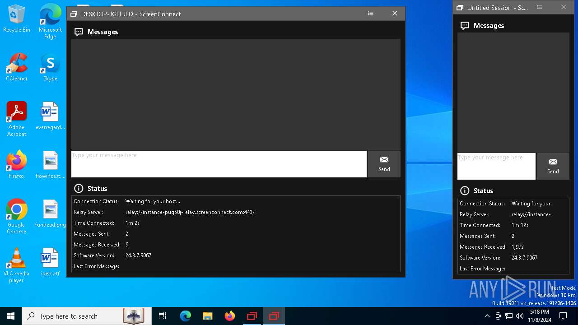The height and width of the screenshot is (325, 578).
Task: Select Adobe Acrobat desktop shortcut
Action: (x=17, y=119)
